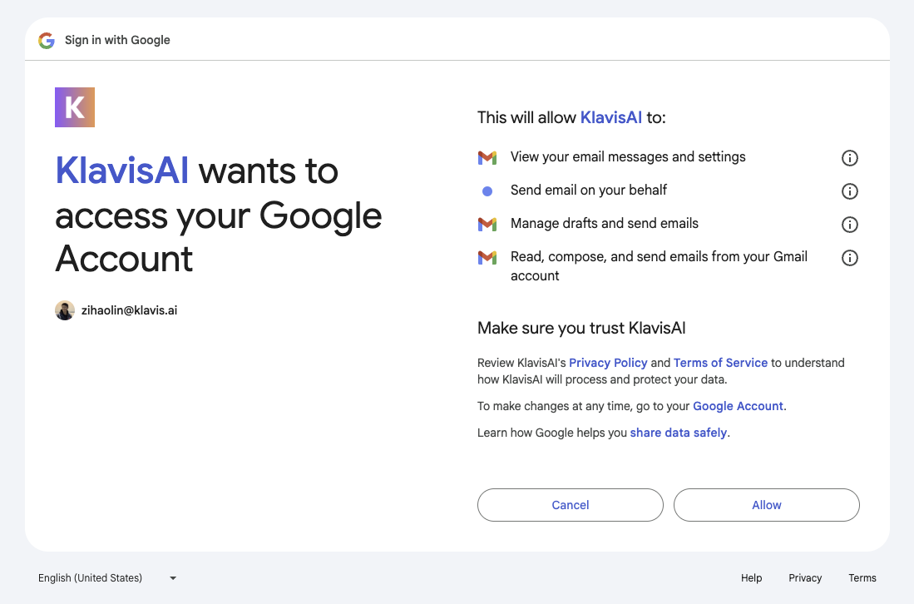Follow the Google Account link
Screen dimensions: 914x604
pyautogui.click(x=738, y=406)
